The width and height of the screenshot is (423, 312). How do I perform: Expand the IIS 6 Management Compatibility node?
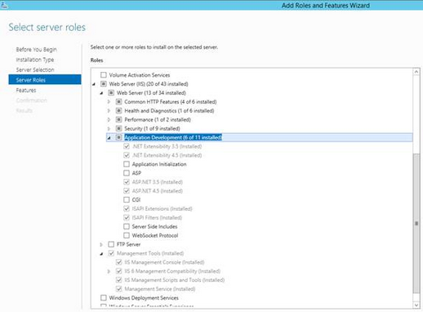[x=109, y=271]
